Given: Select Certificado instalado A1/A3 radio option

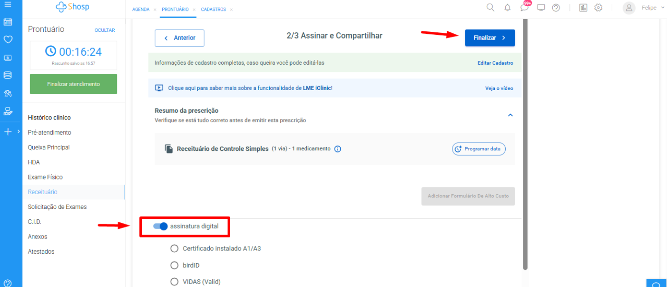Looking at the screenshot, I should tap(174, 248).
